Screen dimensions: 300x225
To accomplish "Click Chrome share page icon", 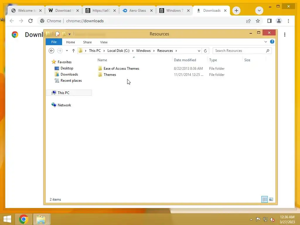I will coord(248,21).
